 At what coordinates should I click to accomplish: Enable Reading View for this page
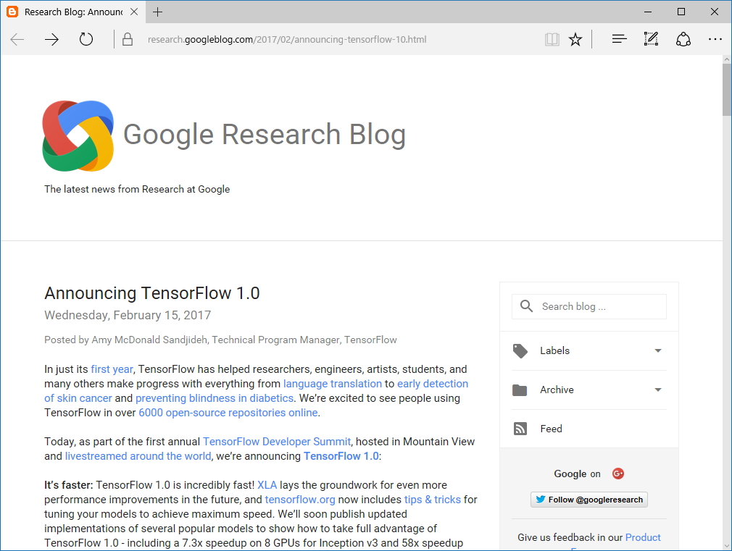click(552, 39)
